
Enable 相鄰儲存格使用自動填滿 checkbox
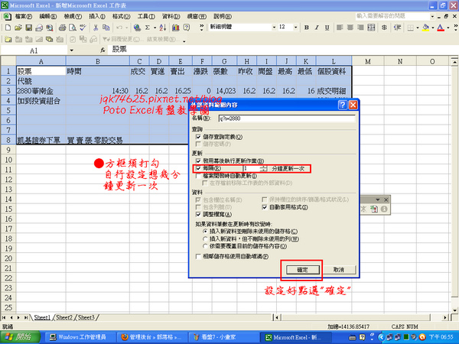pos(198,257)
